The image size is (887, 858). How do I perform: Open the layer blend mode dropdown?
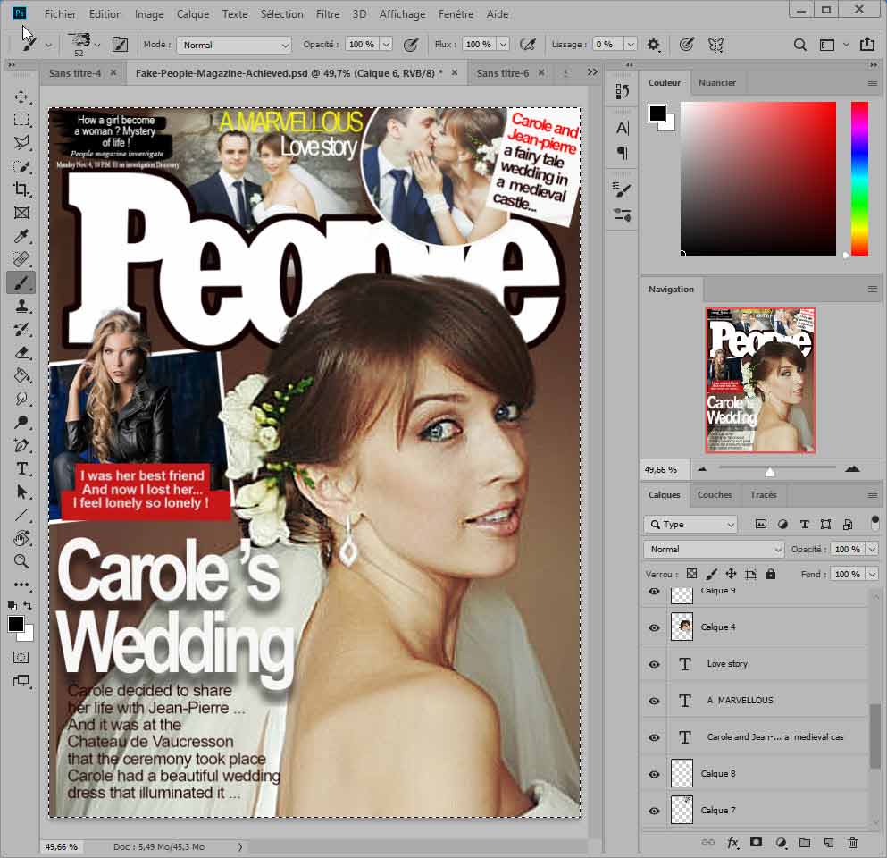(714, 549)
